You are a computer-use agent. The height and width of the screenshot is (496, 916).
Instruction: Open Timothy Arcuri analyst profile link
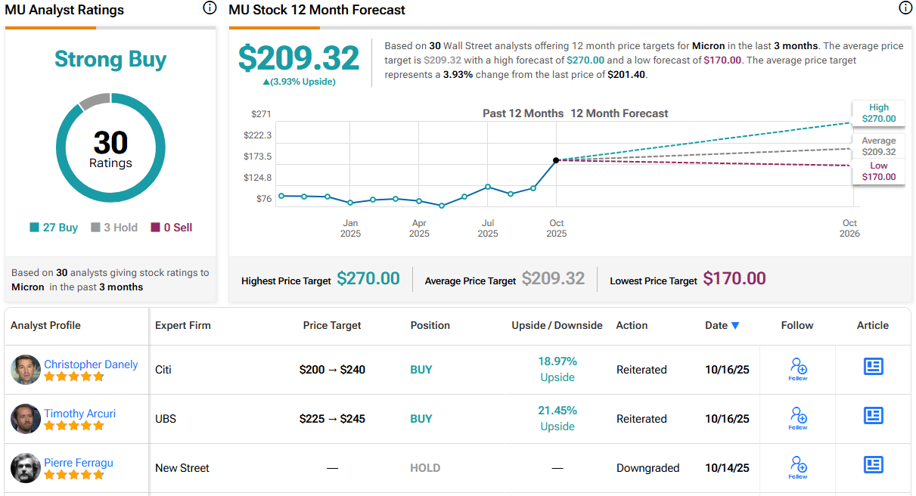(x=79, y=414)
